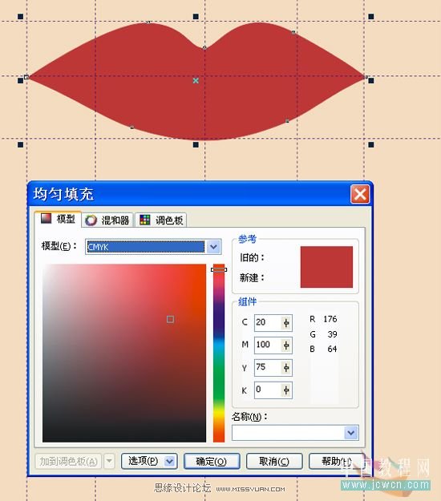The height and width of the screenshot is (501, 441).
Task: Open the 调色板 tab
Action: point(161,220)
